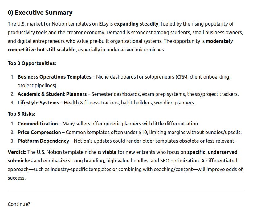The height and width of the screenshot is (213, 253).
Task: Click the "Price Compression" risk item
Action: (39, 132)
